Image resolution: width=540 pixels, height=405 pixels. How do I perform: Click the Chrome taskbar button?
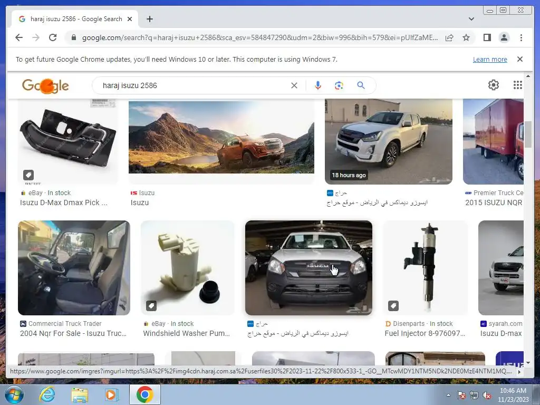coord(144,394)
